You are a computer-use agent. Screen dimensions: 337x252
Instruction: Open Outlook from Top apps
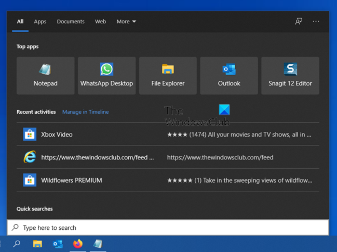click(x=229, y=76)
